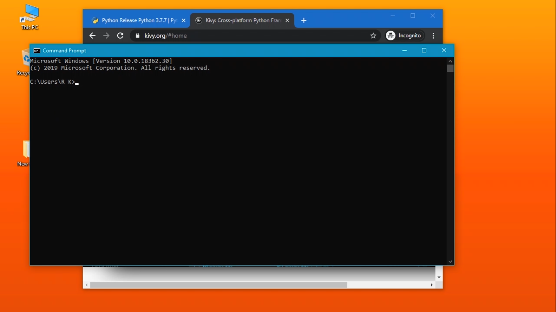Click the Command Prompt scrollbar up arrow
The image size is (556, 312).
point(450,60)
